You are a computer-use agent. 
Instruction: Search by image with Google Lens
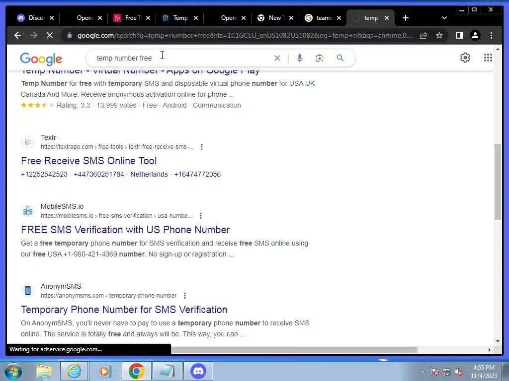[320, 58]
